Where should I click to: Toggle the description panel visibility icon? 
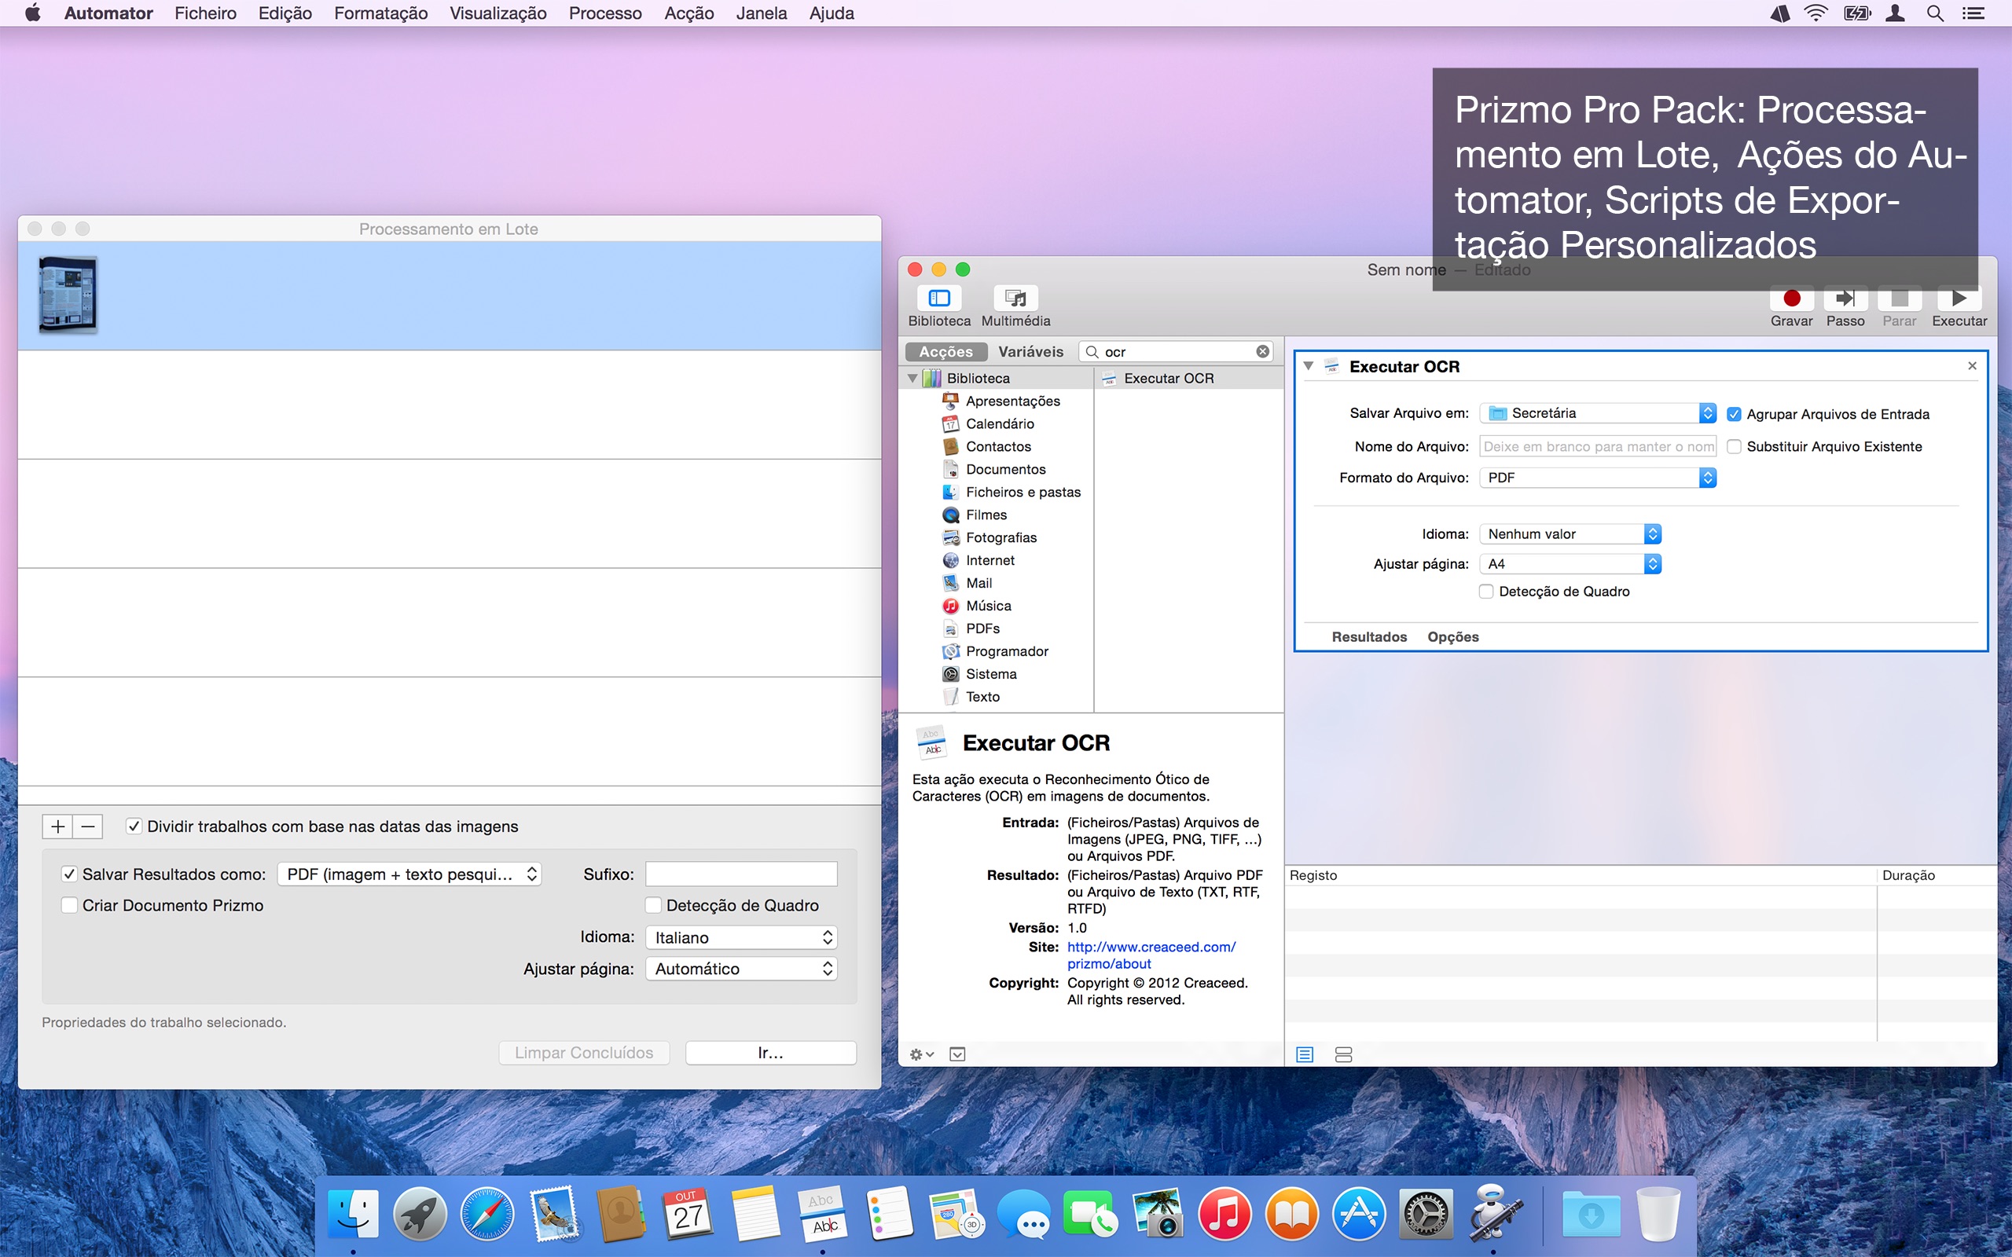coord(958,1054)
